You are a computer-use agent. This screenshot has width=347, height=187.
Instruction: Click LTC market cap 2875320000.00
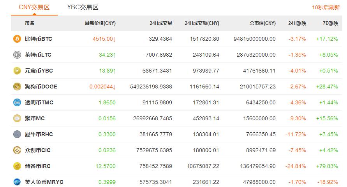click(256, 55)
